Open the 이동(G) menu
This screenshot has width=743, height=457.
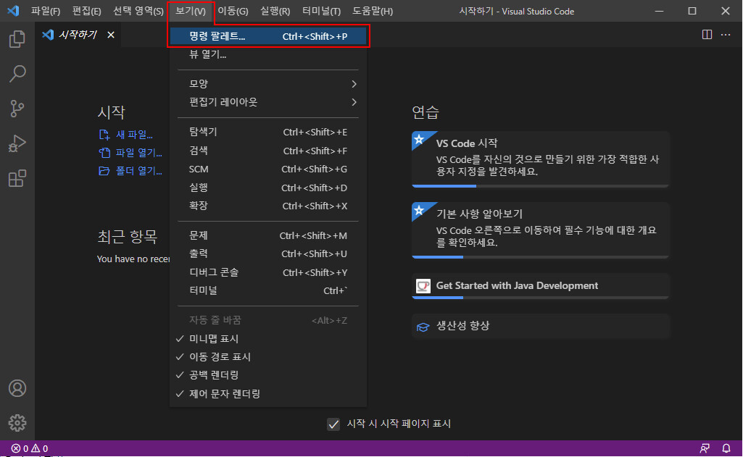[x=233, y=11]
